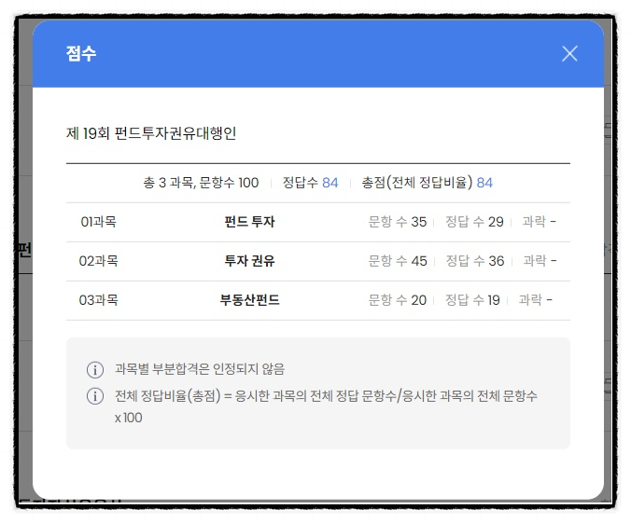631x523 pixels.
Task: Select the heading 제 19회 펀드투자권유대행인
Action: pos(151,133)
